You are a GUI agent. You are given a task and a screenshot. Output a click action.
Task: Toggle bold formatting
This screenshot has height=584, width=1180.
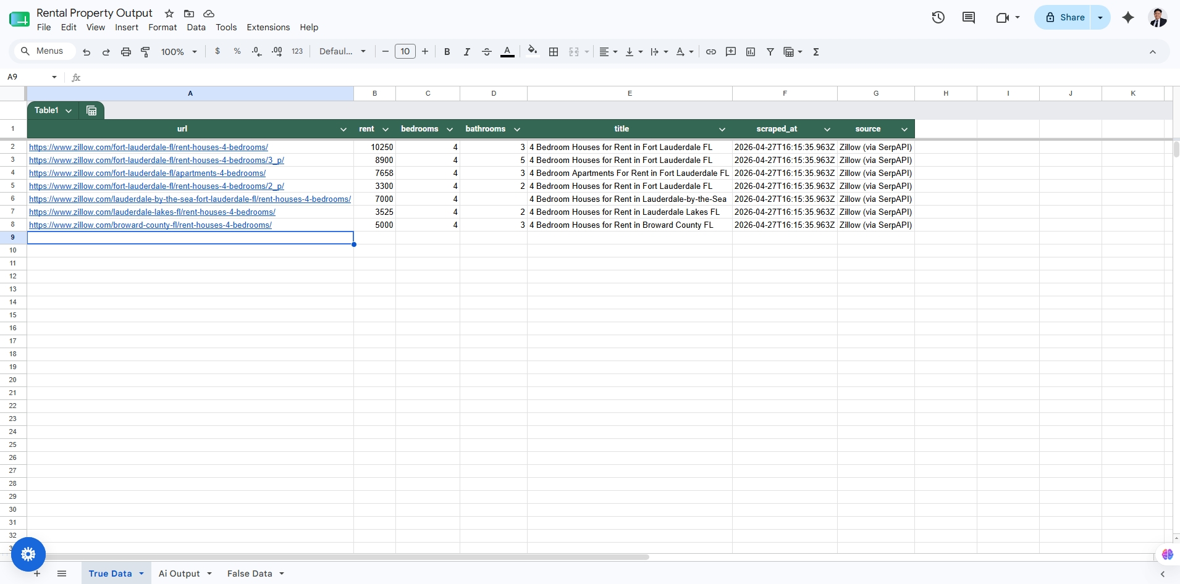click(447, 52)
